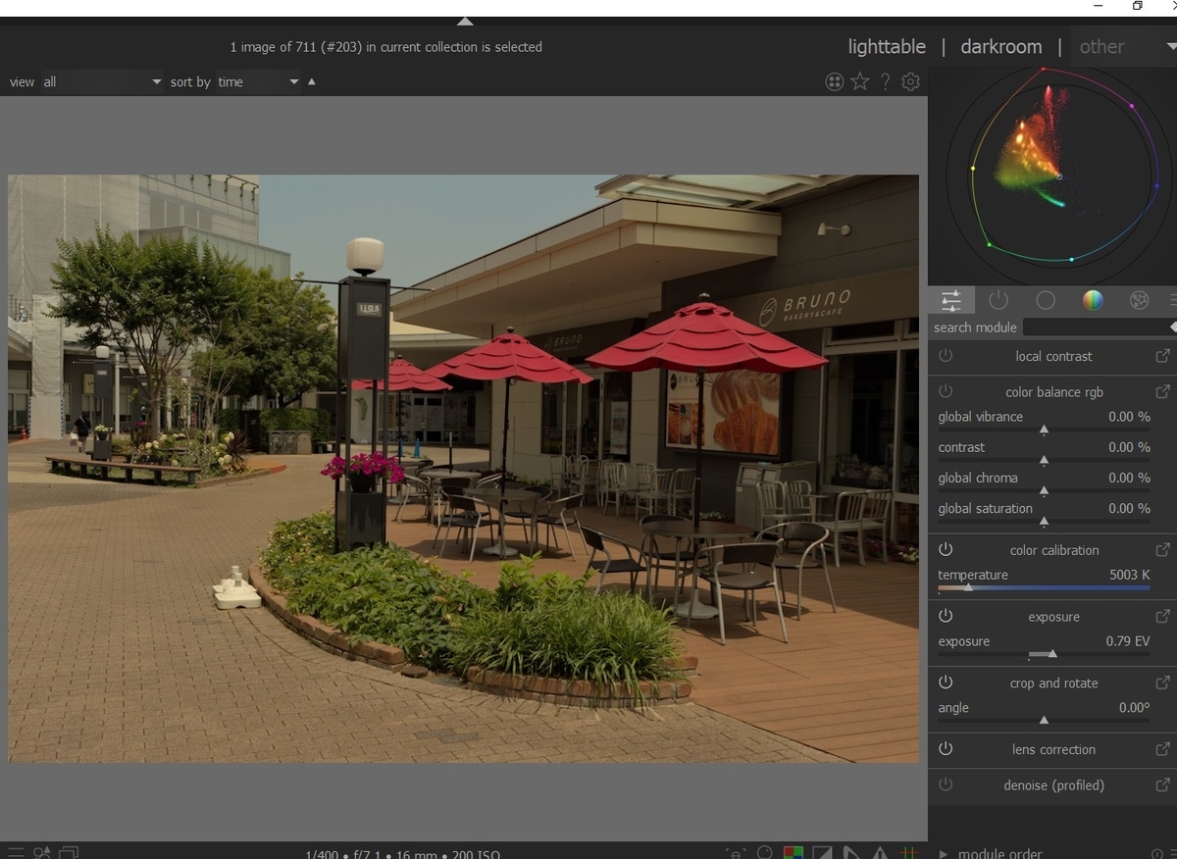This screenshot has width=1177, height=859.
Task: Click the cafe photo in center view
Action: pos(463,469)
